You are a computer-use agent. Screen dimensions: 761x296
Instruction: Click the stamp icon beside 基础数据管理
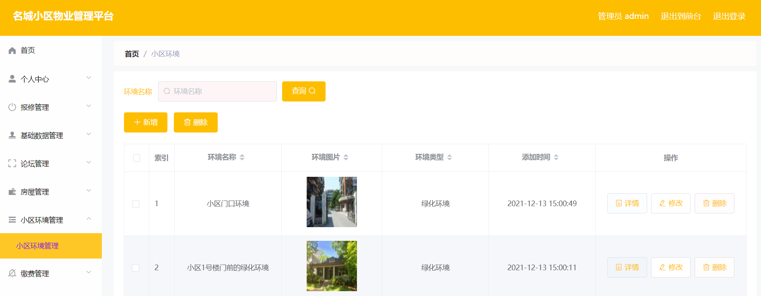[12, 135]
